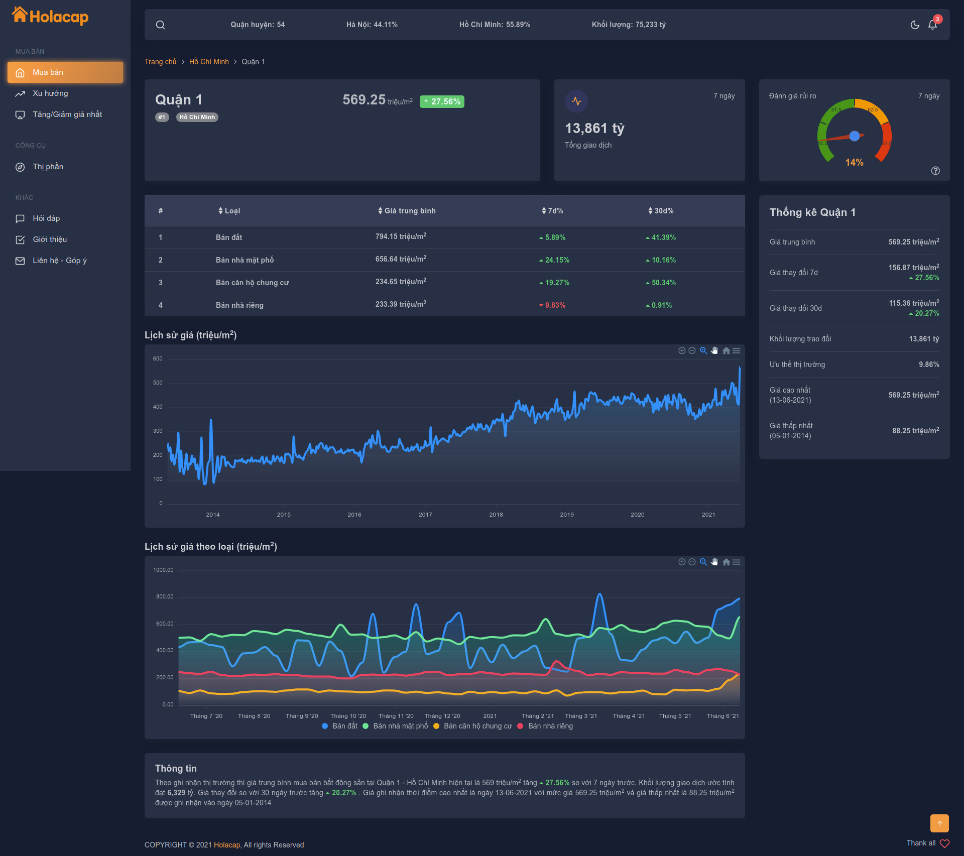Viewport: 964px width, 856px height.
Task: Toggle dark mode with the moon icon
Action: (915, 24)
